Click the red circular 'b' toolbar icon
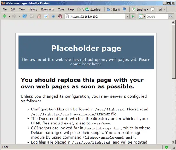The height and width of the screenshot is (150, 176). coord(60,16)
